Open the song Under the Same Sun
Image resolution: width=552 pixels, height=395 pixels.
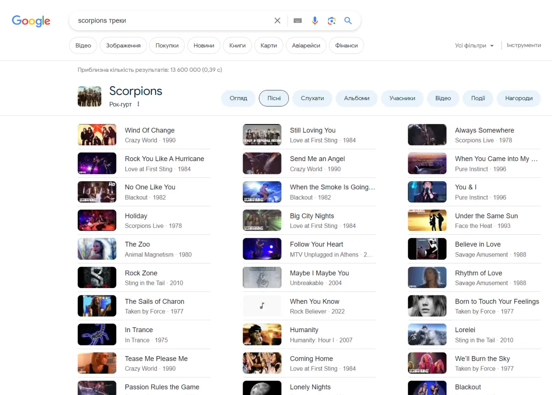pos(475,220)
